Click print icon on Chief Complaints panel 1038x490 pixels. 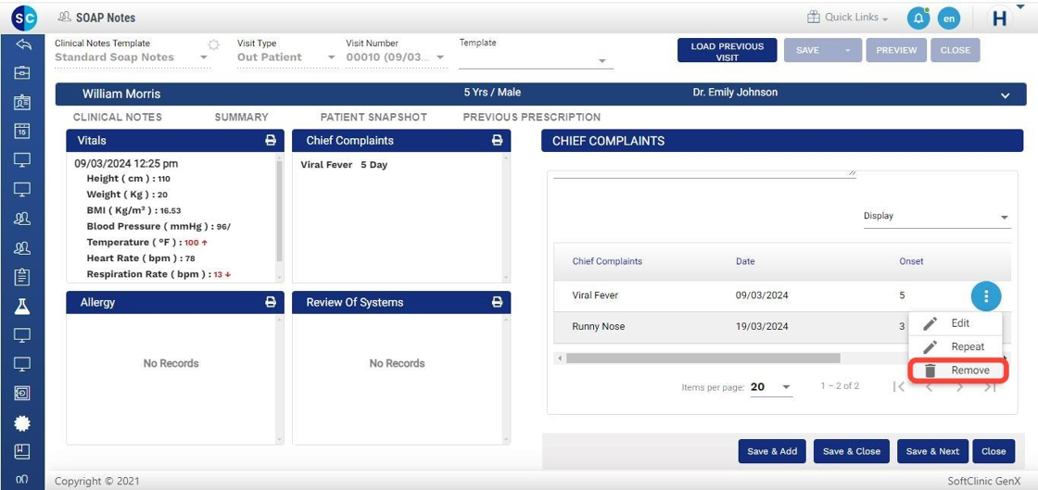pos(497,141)
